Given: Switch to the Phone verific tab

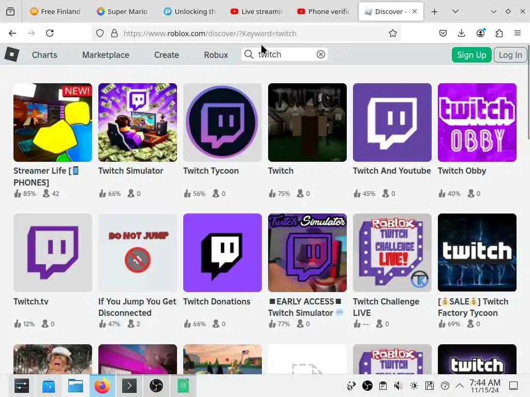Looking at the screenshot, I should [323, 11].
